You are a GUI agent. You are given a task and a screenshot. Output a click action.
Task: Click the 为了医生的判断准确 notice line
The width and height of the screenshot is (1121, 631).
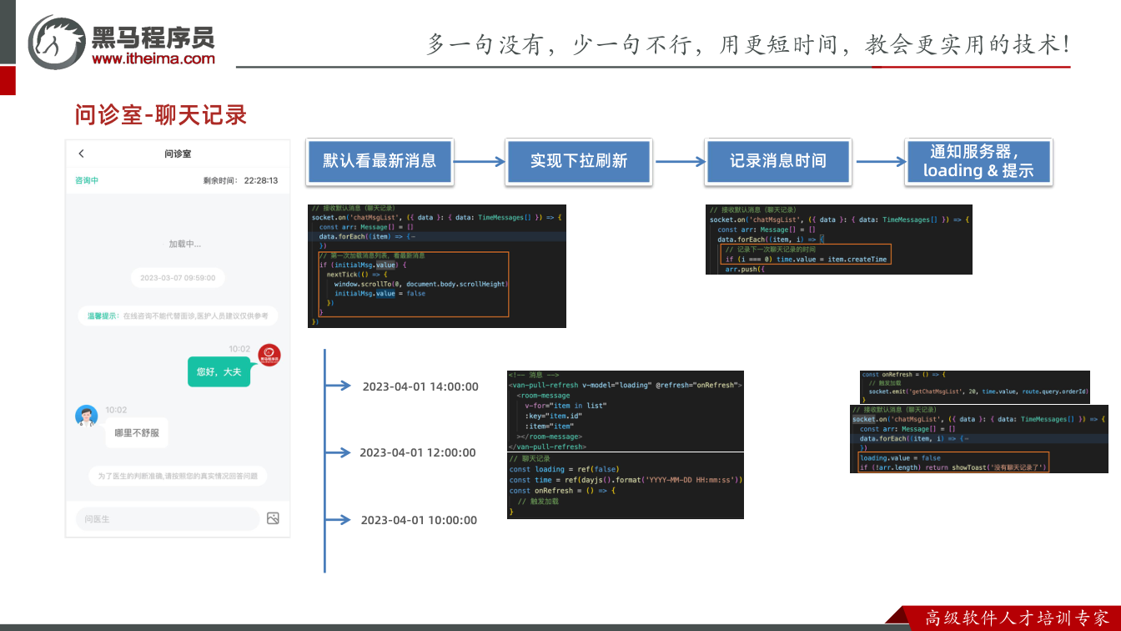[178, 476]
